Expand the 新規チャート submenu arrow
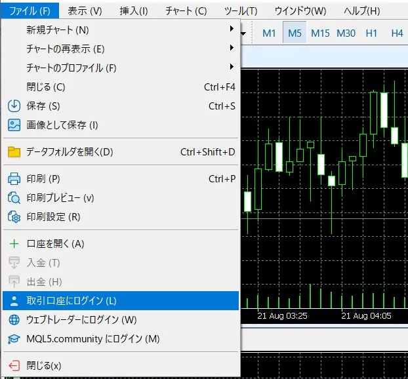The width and height of the screenshot is (408, 379). (232, 30)
